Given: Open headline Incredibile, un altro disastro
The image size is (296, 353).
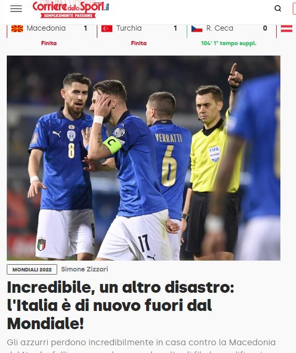Looking at the screenshot, I should pyautogui.click(x=121, y=305).
